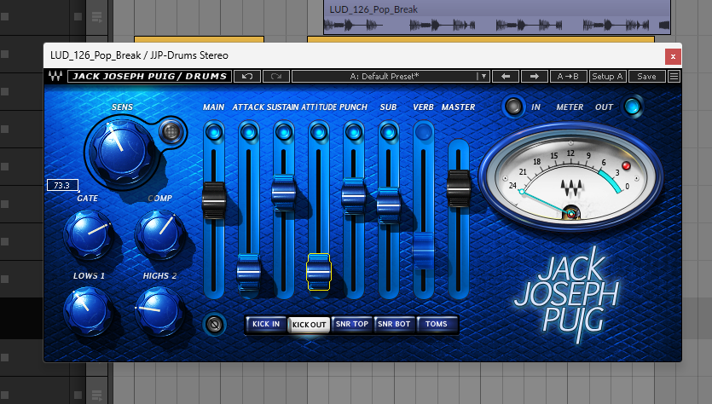712x404 pixels.
Task: Toggle the ATTITUDE fader LED
Action: coord(318,133)
